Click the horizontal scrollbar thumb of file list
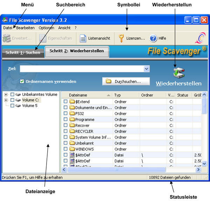Viewport: 210px width, 201px height. (x=117, y=170)
